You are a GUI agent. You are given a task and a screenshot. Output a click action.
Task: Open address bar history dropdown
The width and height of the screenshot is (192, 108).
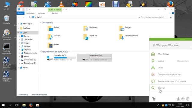[x=139, y=17]
